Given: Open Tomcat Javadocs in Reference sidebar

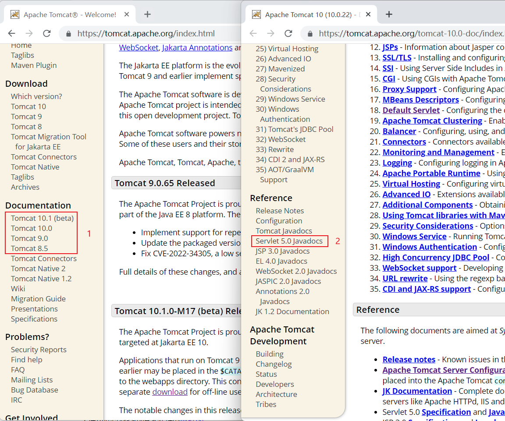Looking at the screenshot, I should (284, 231).
